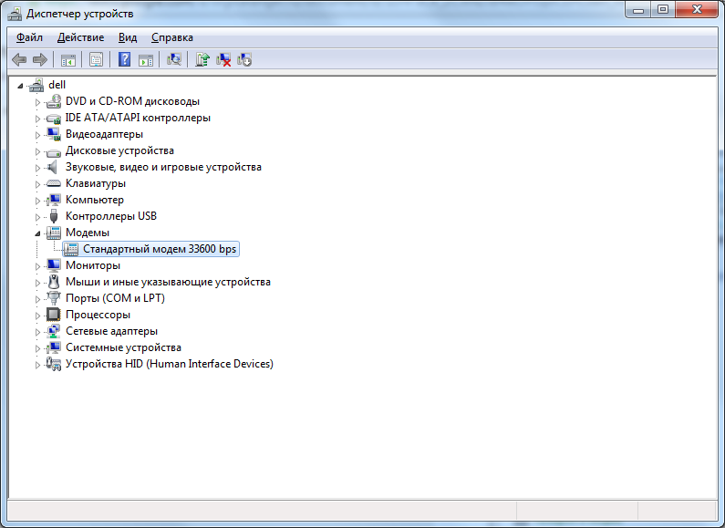The height and width of the screenshot is (528, 725).
Task: Collapse the Модемы node
Action: tap(37, 233)
